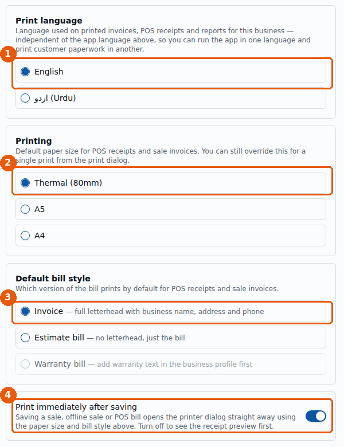Click the greyed-out Warranty bill option
Image resolution: width=344 pixels, height=447 pixels.
(171, 364)
